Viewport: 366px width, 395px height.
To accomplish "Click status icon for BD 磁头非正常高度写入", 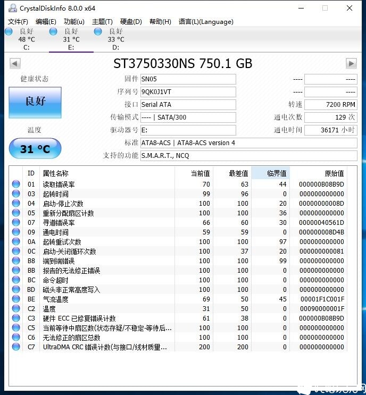I will pos(16,289).
